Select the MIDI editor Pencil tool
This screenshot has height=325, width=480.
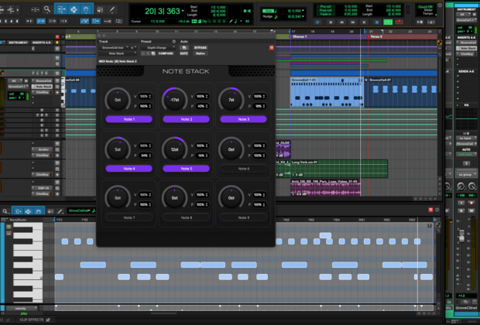coord(60,210)
